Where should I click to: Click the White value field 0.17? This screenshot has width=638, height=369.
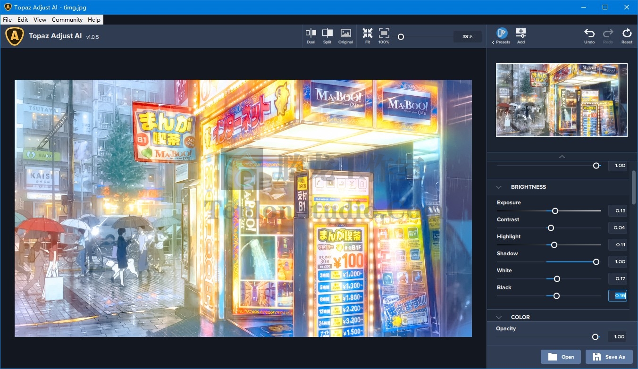[x=617, y=279]
